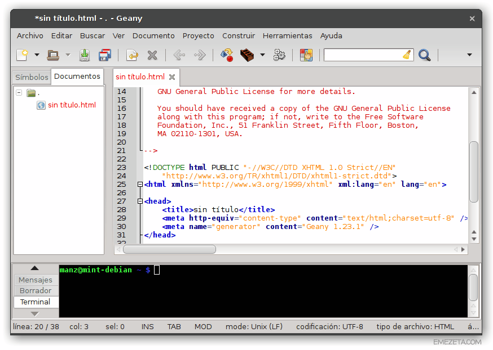
Task: Navigate forward with the right arrow icon
Action: (x=200, y=55)
